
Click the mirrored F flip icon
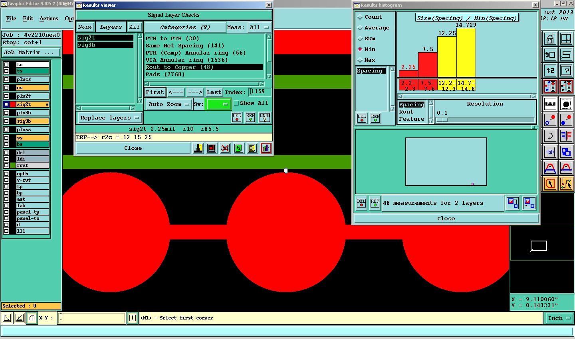point(566,136)
